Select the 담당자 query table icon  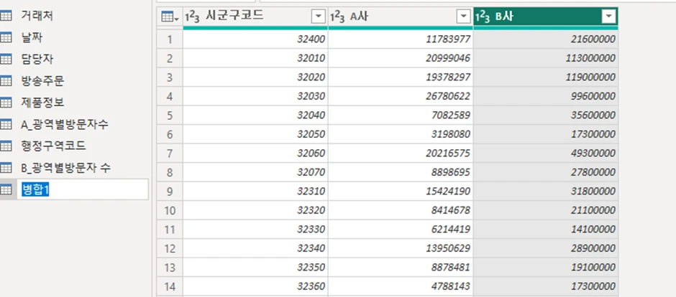click(6, 60)
